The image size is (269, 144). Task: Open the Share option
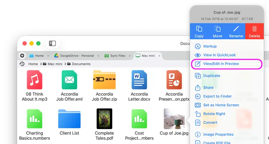click(208, 88)
